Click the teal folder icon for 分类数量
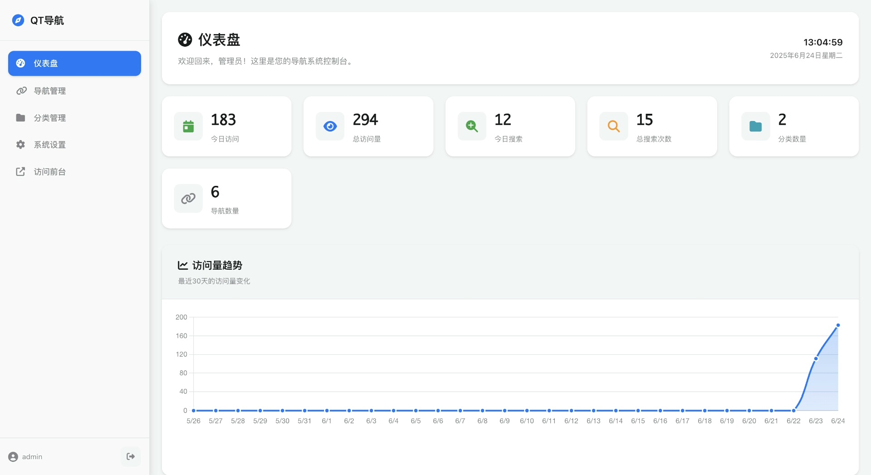Image resolution: width=871 pixels, height=475 pixels. pyautogui.click(x=756, y=126)
